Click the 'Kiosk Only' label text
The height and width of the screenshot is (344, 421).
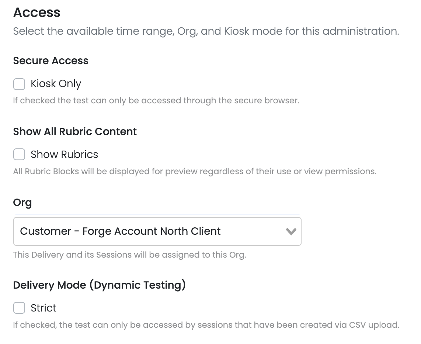[x=56, y=84]
